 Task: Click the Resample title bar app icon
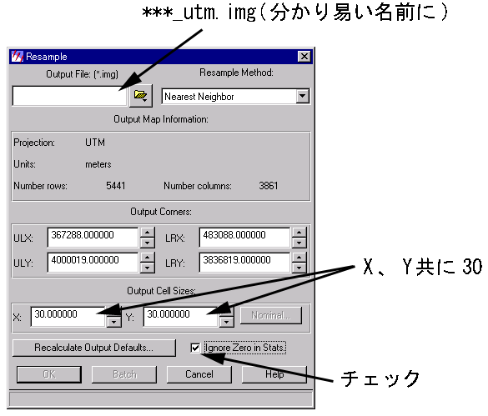click(18, 57)
